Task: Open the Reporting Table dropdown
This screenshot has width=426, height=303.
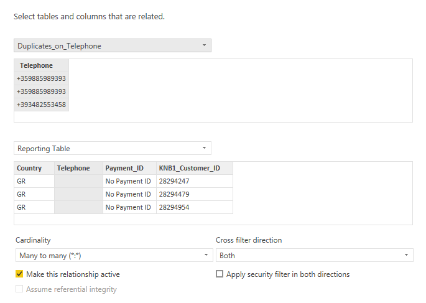Action: (113, 148)
